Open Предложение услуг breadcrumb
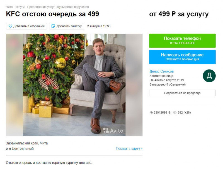Image resolution: width=223 pixels, height=169 pixels. [41, 7]
